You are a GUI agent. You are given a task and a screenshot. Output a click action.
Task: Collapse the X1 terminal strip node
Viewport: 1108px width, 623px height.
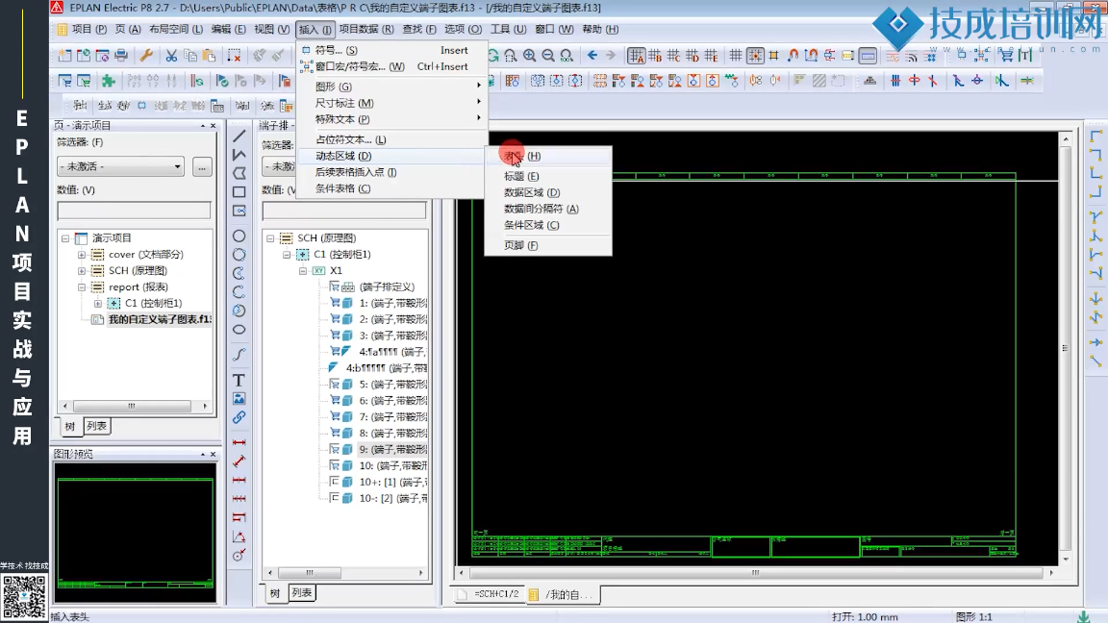[303, 270]
